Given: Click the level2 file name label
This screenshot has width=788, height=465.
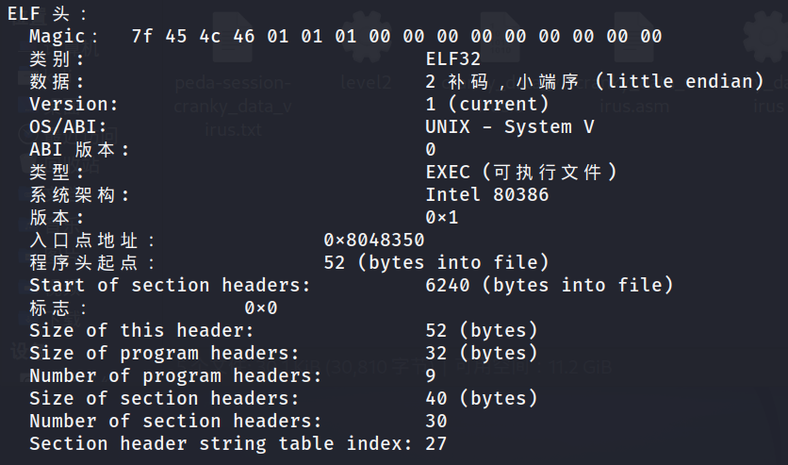Looking at the screenshot, I should click(366, 82).
